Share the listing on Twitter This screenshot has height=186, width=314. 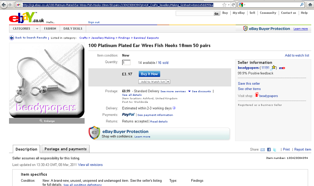pyautogui.click(x=275, y=150)
